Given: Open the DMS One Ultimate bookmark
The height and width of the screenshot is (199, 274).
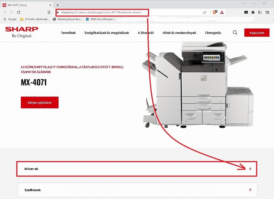Looking at the screenshot, I should tap(101, 19).
